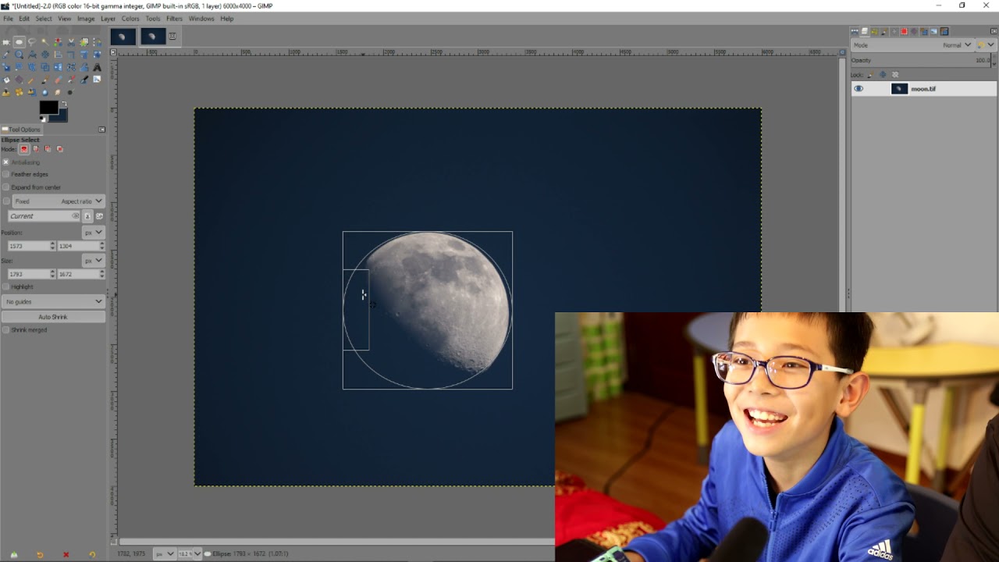The image size is (999, 562).
Task: Select the Zoom magnifier tool
Action: [19, 55]
